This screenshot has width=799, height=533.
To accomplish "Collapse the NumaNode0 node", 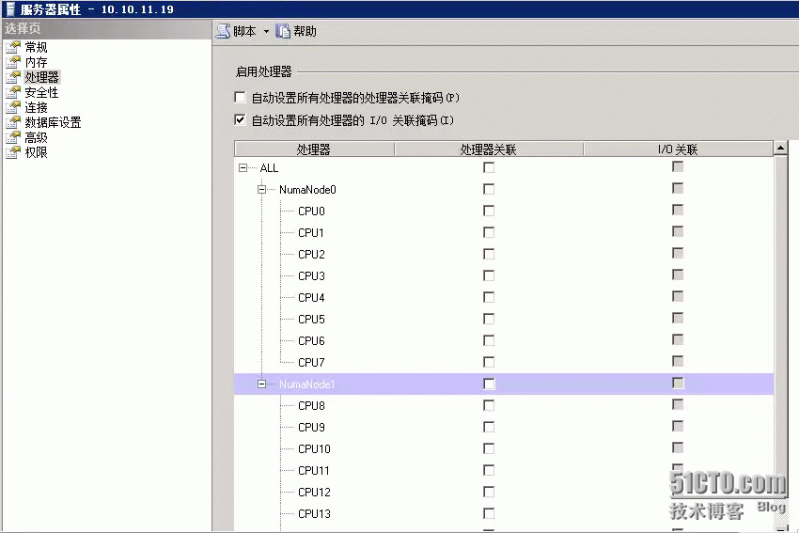I will (262, 190).
